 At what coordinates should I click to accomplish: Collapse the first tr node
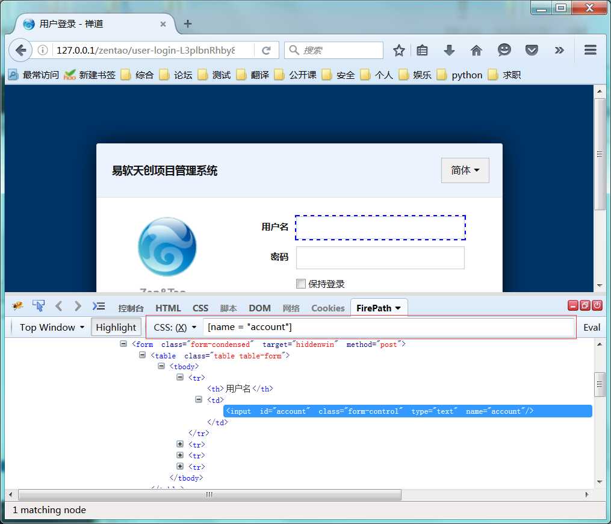(x=179, y=377)
